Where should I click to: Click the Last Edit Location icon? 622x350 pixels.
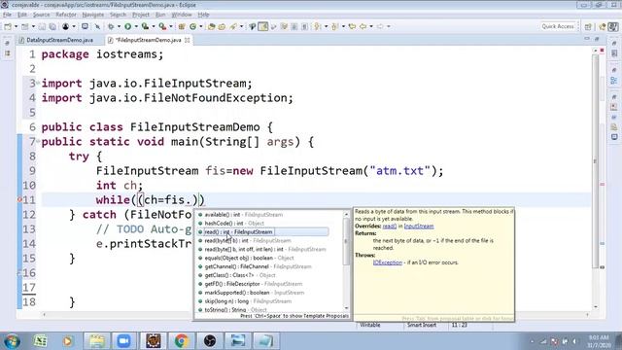click(352, 26)
